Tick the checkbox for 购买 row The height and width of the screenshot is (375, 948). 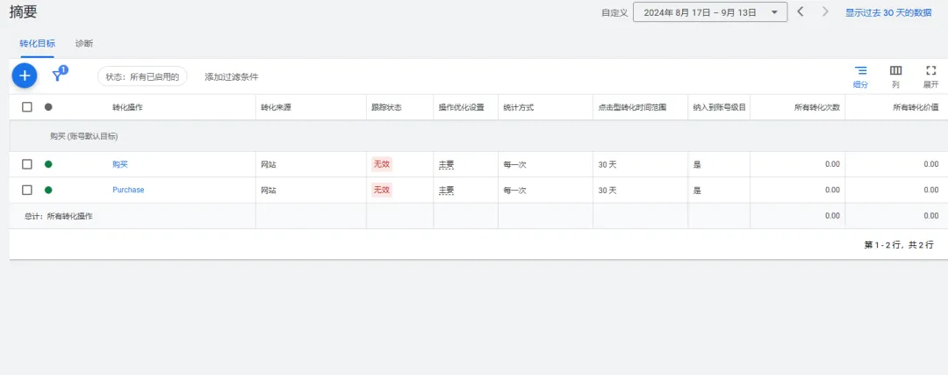point(26,164)
